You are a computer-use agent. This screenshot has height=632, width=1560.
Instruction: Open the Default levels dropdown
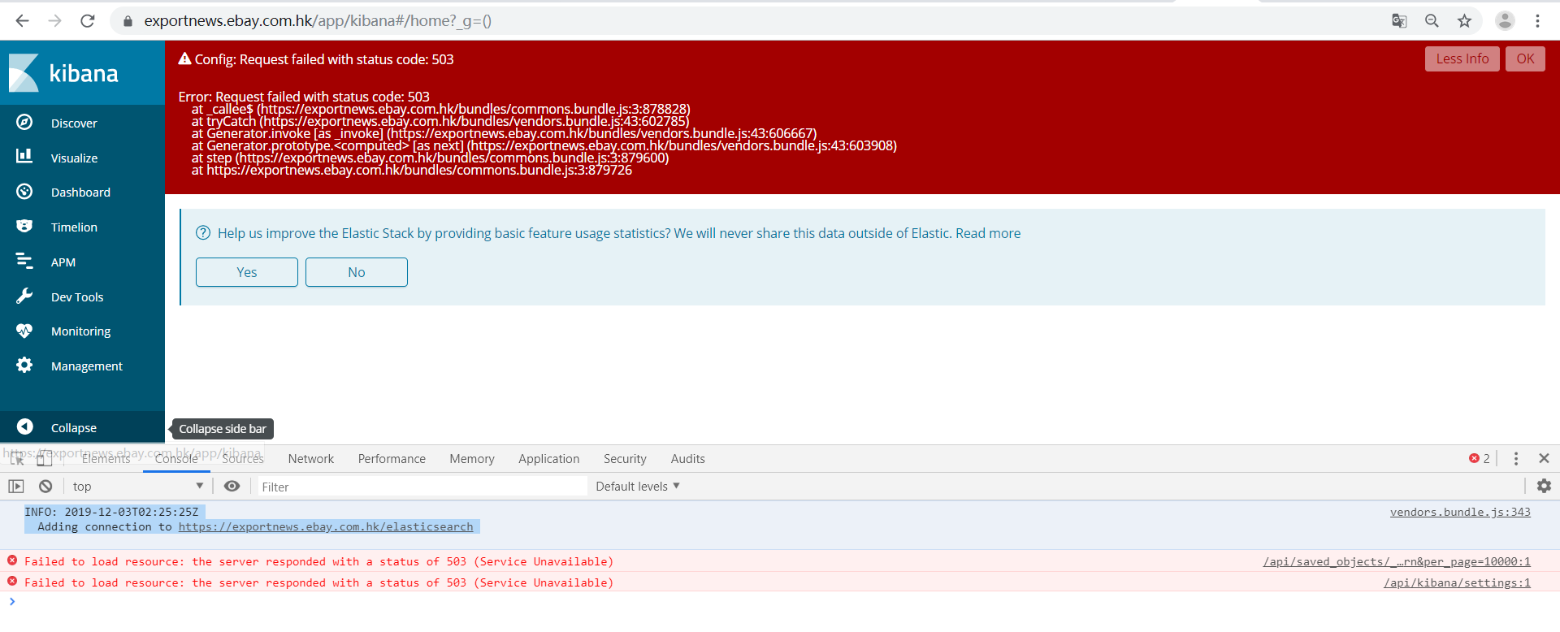[x=638, y=487]
